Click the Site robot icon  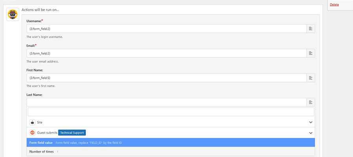tap(33, 122)
